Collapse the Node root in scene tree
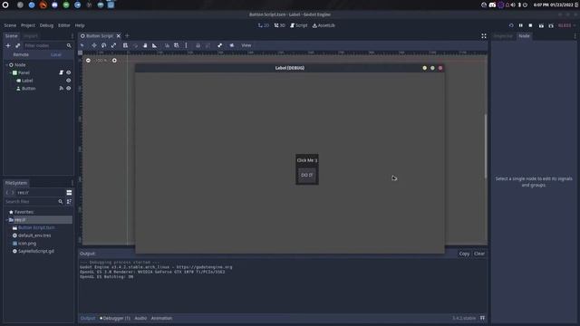580x326 pixels. tap(6, 64)
